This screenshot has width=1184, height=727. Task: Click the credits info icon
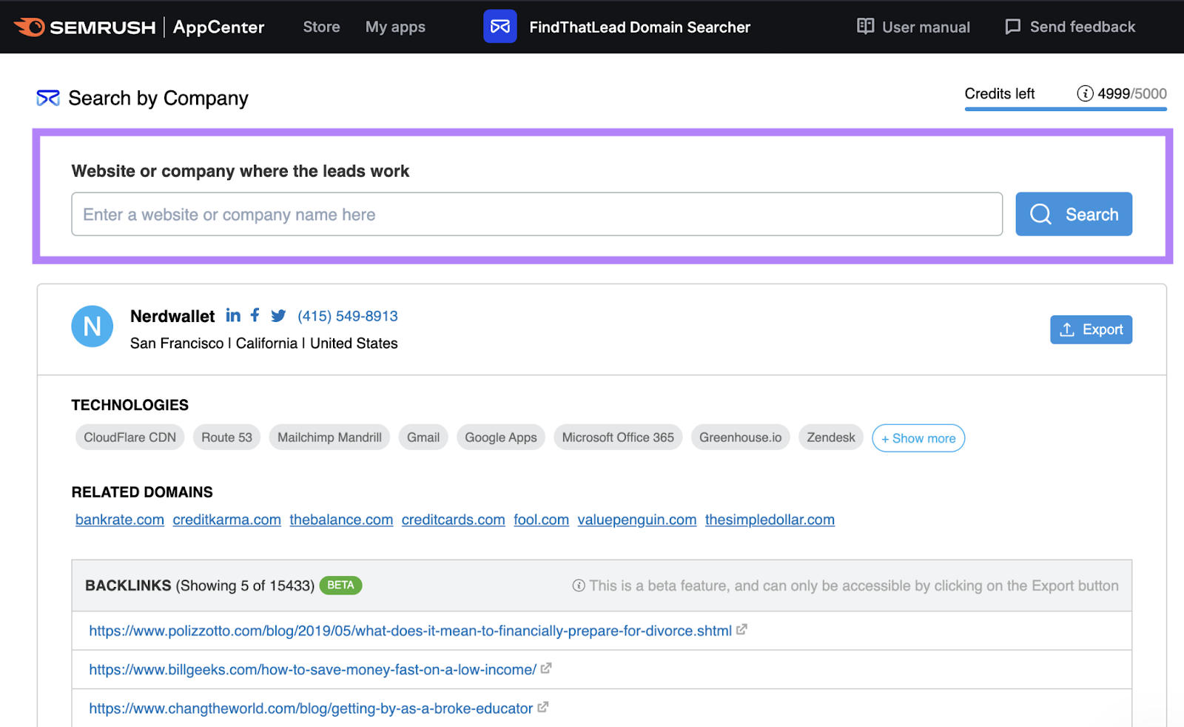coord(1085,94)
